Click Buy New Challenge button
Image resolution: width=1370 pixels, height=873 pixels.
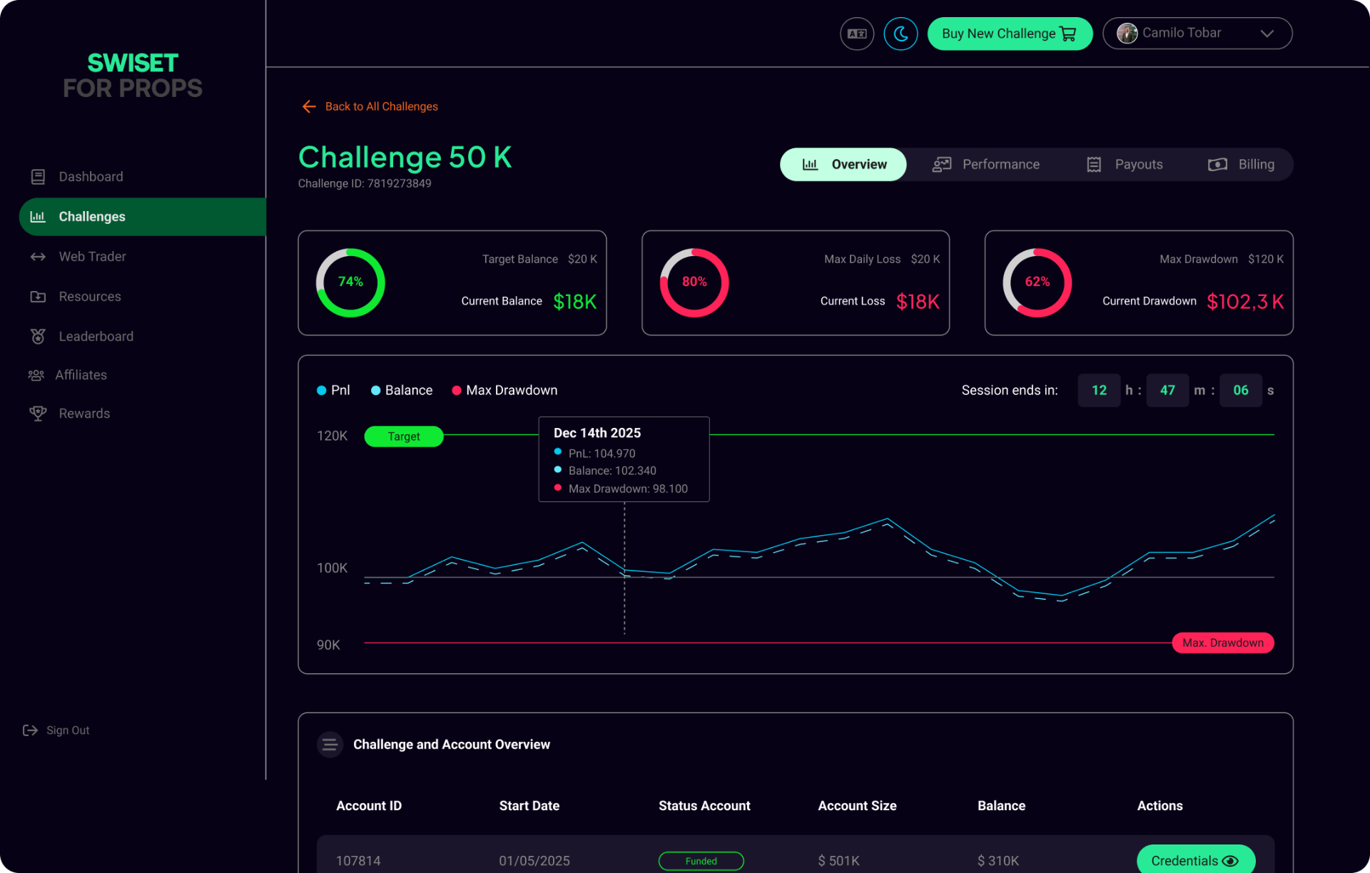(x=1010, y=34)
